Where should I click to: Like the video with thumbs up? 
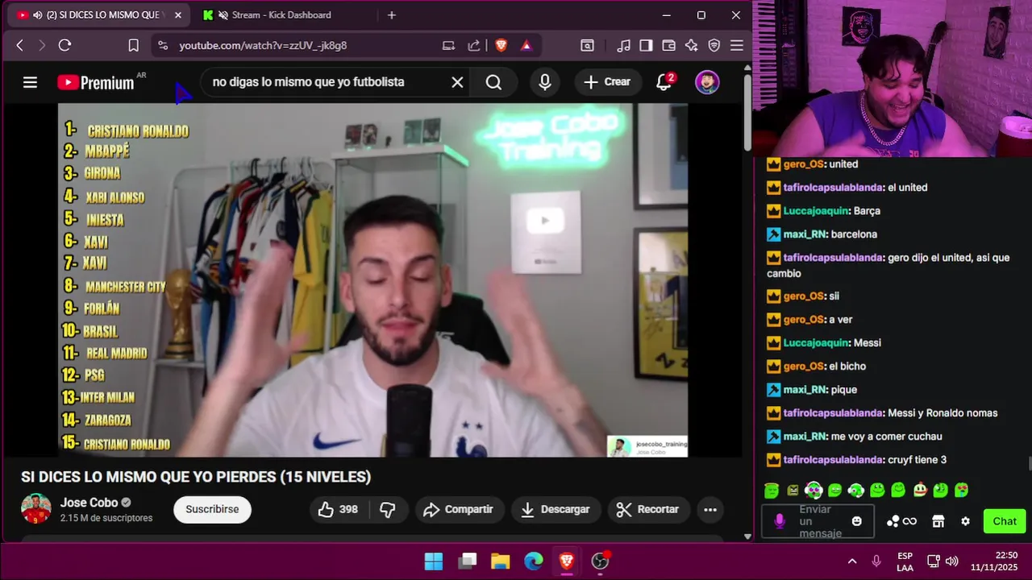338,509
